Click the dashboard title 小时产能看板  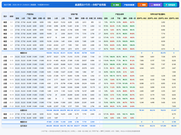[99, 5]
